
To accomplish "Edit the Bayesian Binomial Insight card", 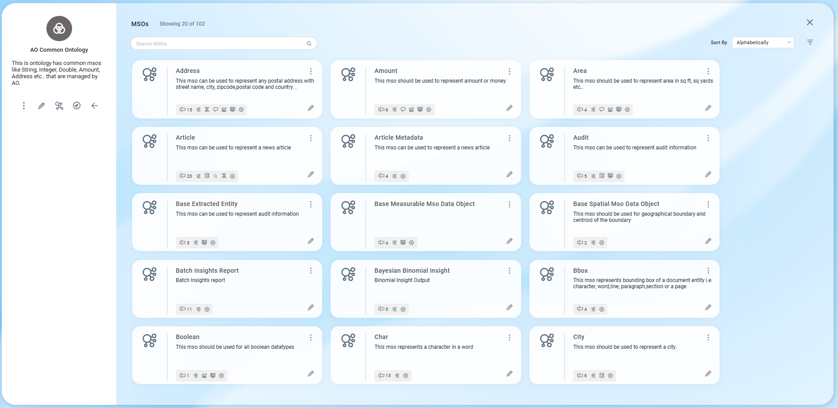I will (x=509, y=307).
